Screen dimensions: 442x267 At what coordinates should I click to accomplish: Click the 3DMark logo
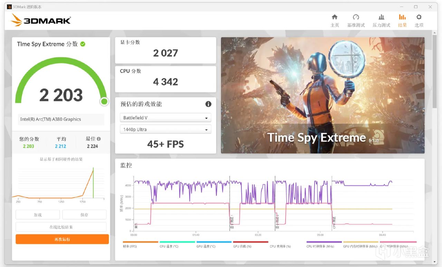(x=41, y=20)
